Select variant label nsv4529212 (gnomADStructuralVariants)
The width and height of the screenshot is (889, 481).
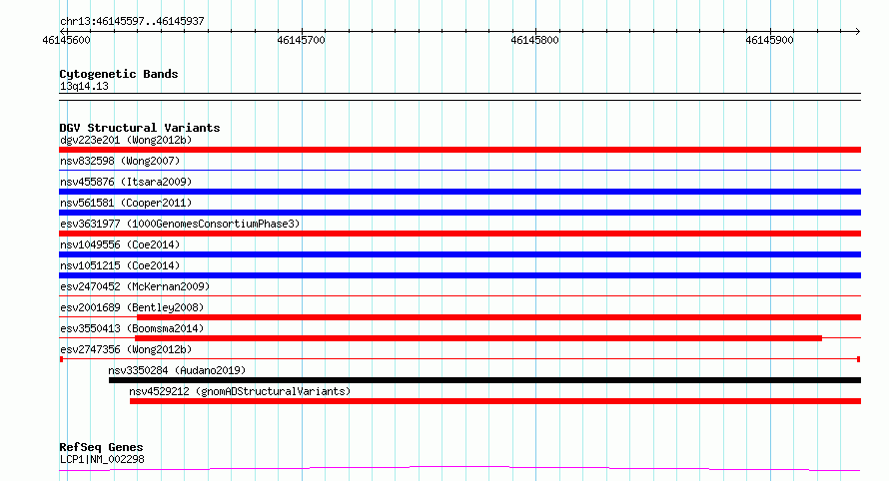(240, 391)
